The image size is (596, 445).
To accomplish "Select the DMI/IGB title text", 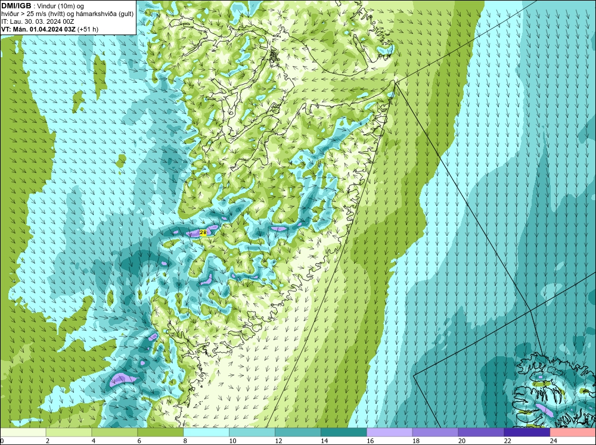I will (16, 6).
